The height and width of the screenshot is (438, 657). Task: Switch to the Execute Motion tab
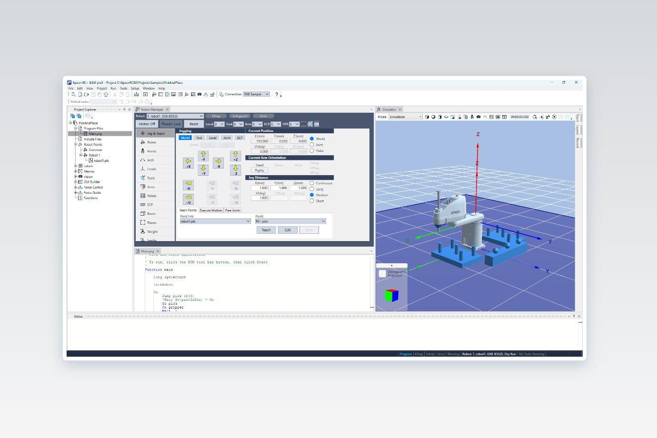tap(210, 210)
